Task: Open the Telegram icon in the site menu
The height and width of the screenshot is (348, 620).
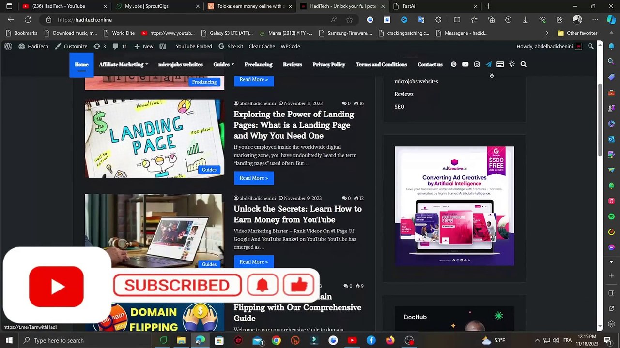Action: coord(488,64)
